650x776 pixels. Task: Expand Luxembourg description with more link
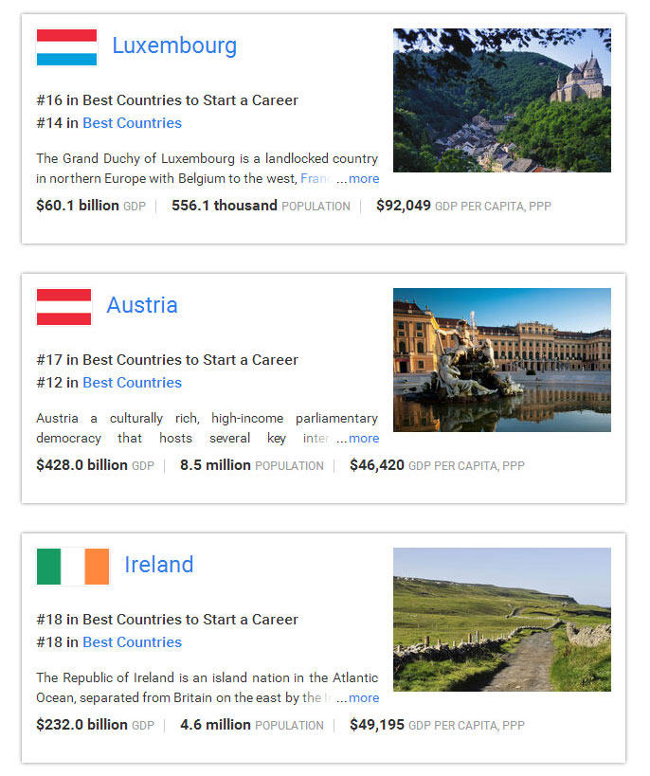363,178
